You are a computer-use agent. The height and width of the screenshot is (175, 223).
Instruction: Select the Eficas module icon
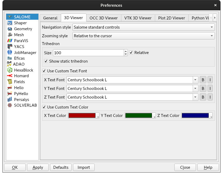coord(10,58)
